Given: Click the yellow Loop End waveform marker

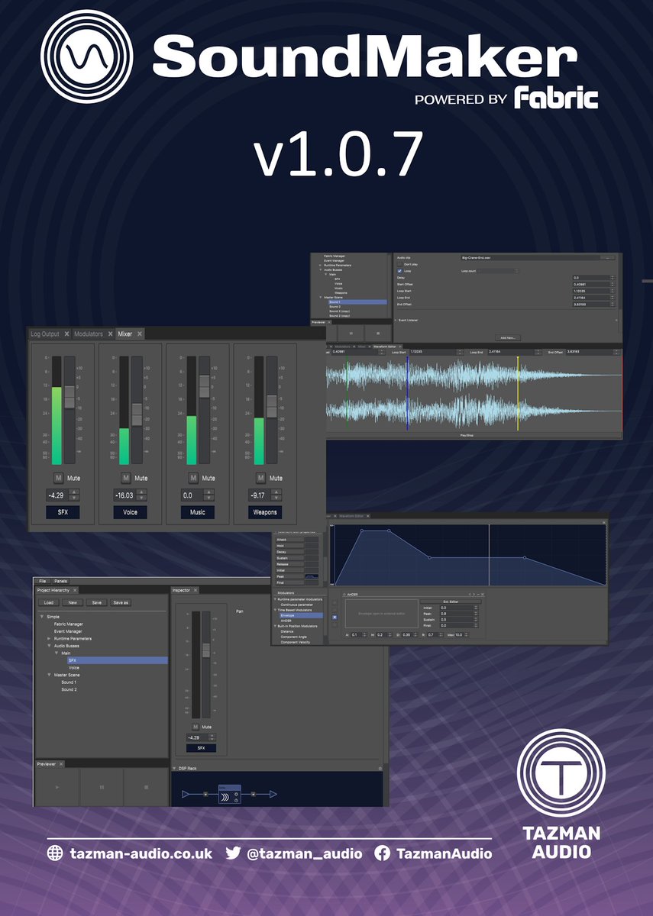Looking at the screenshot, I should tap(518, 395).
